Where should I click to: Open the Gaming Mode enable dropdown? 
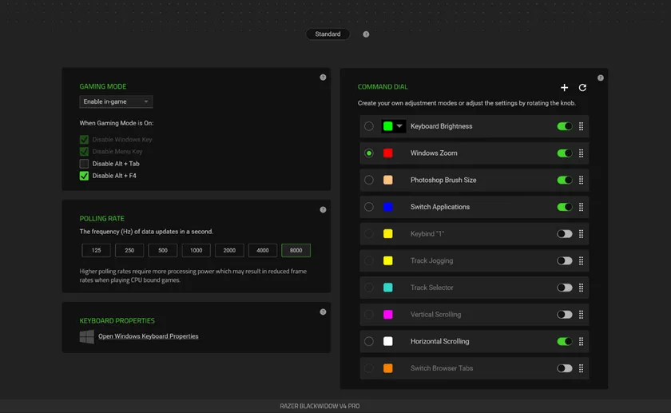click(116, 101)
